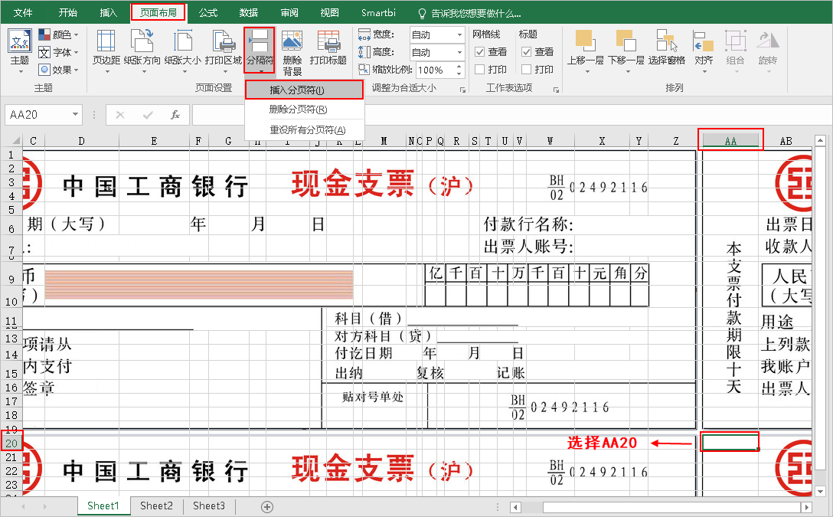Click the 页面布局 page layout tab
The height and width of the screenshot is (517, 833).
158,13
